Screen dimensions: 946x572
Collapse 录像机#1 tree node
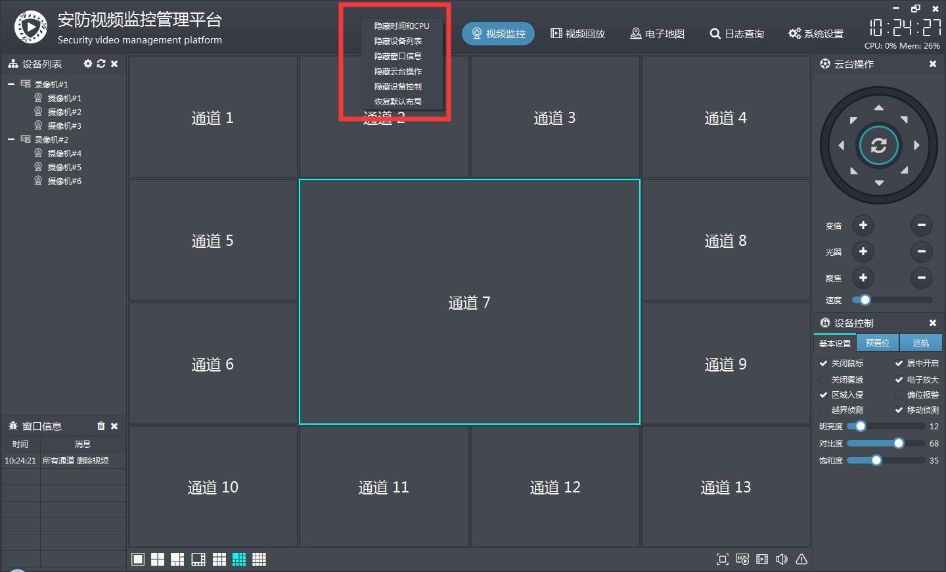(x=11, y=84)
